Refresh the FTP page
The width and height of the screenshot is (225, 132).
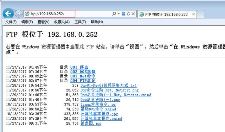[x=128, y=14]
